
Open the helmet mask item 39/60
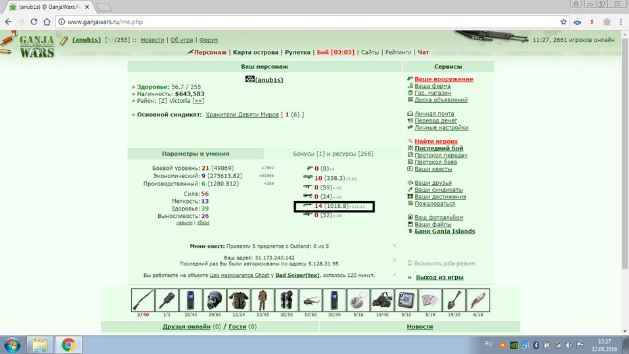pos(214,300)
